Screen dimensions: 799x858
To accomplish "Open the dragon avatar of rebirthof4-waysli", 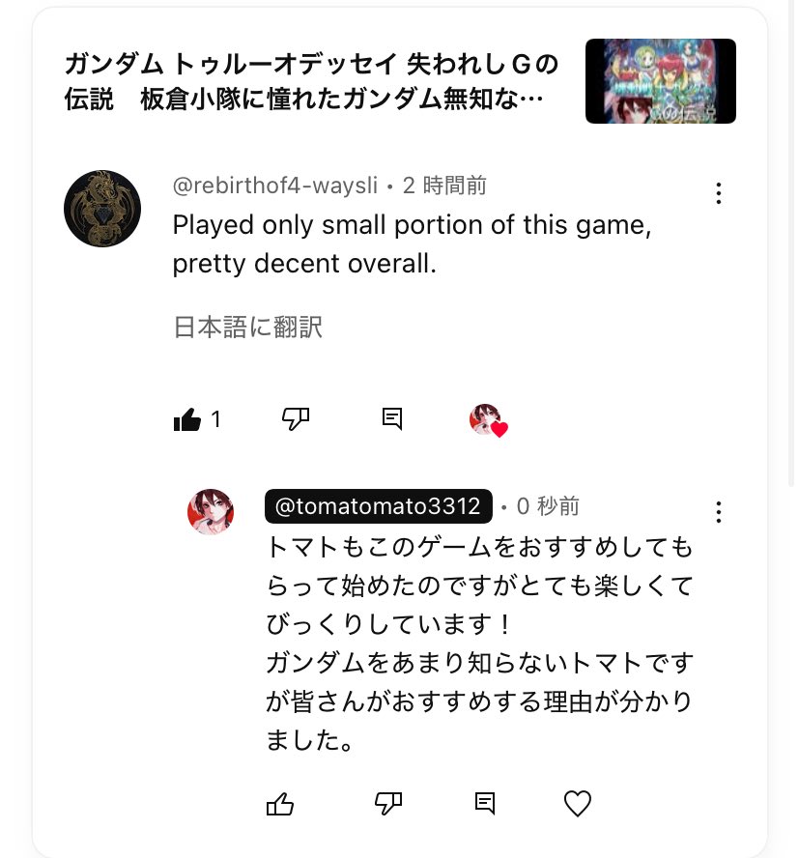I will [102, 209].
